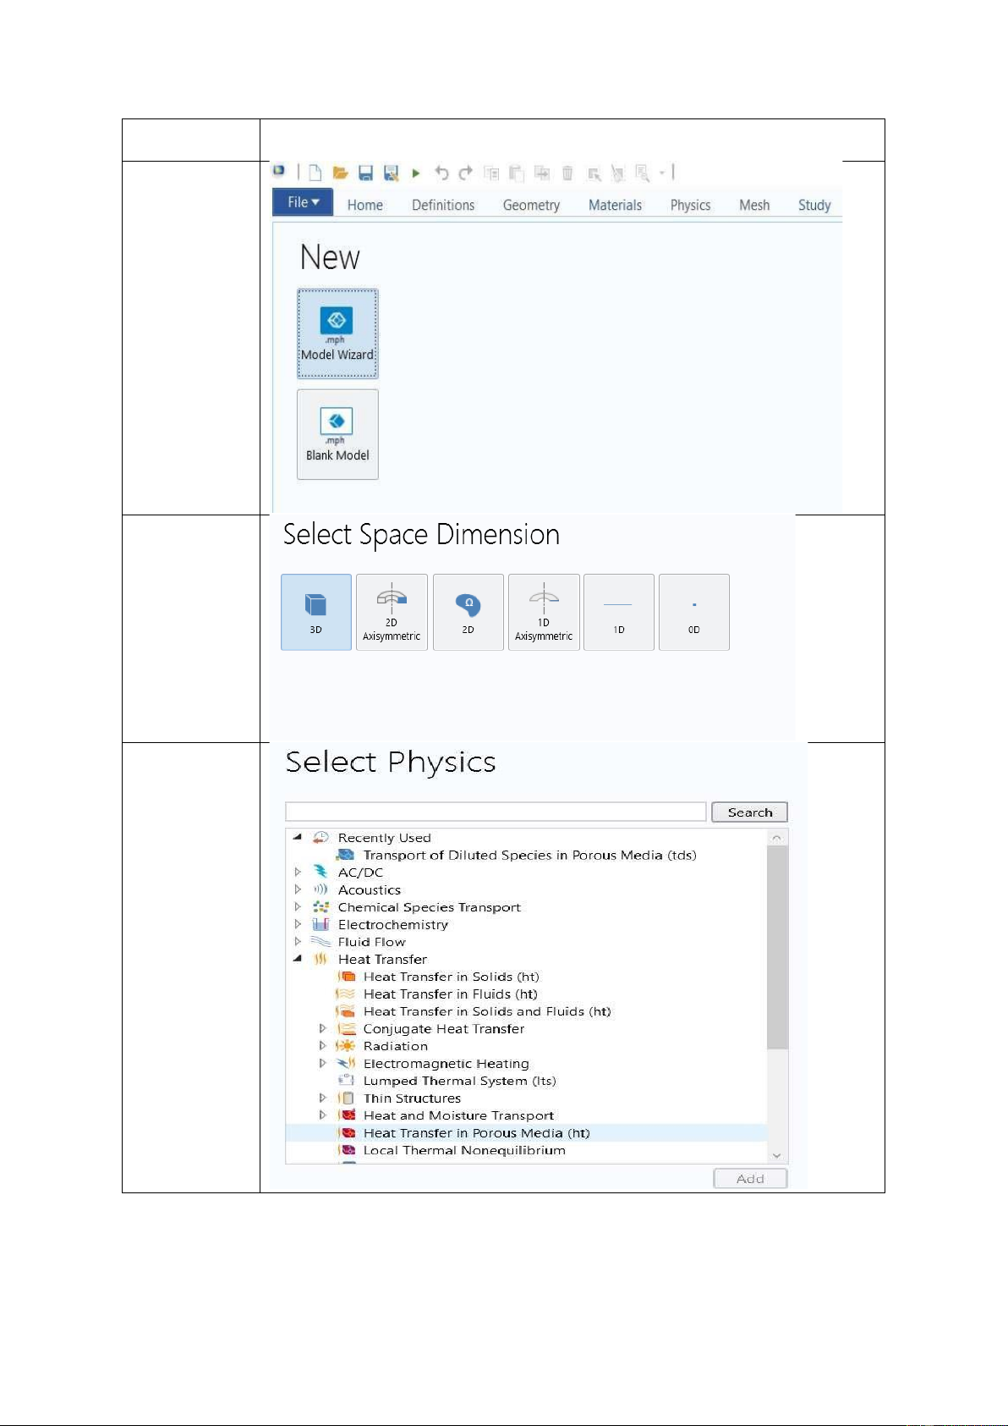Select the 3D space dimension

pyautogui.click(x=315, y=612)
